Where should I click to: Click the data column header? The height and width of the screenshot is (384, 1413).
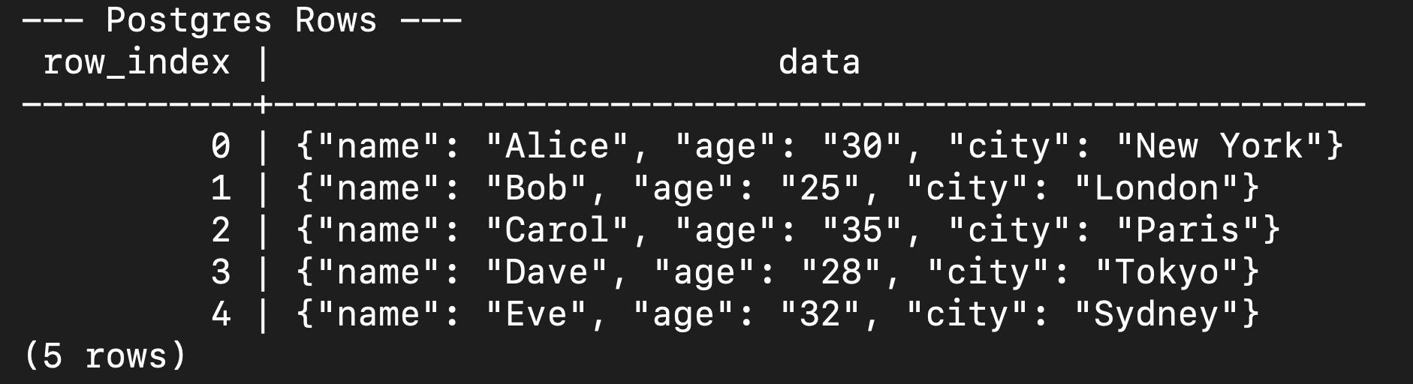[819, 62]
